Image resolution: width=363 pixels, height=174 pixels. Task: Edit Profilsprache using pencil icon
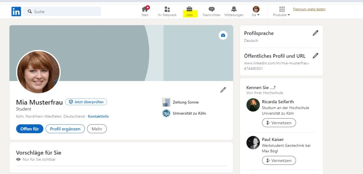[x=315, y=33]
